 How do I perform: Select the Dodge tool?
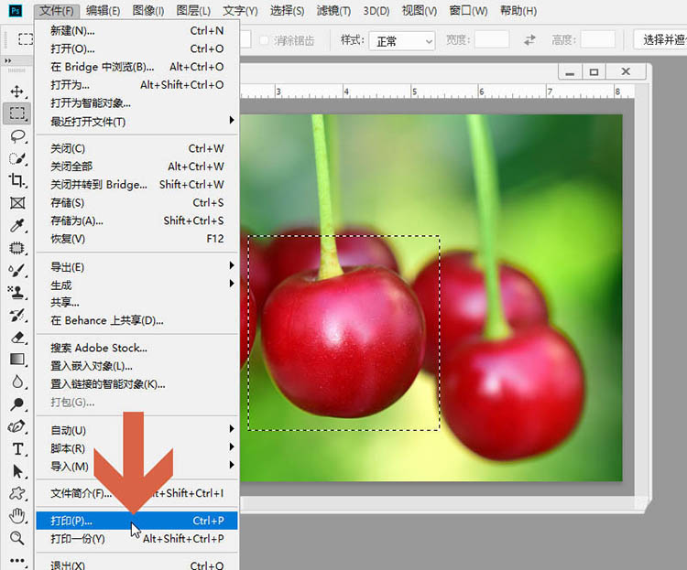[x=17, y=404]
